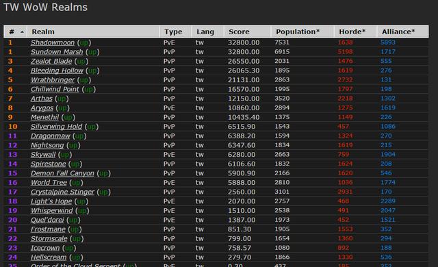438x267 pixels.
Task: Sort table by Score column header
Action: tap(239, 31)
